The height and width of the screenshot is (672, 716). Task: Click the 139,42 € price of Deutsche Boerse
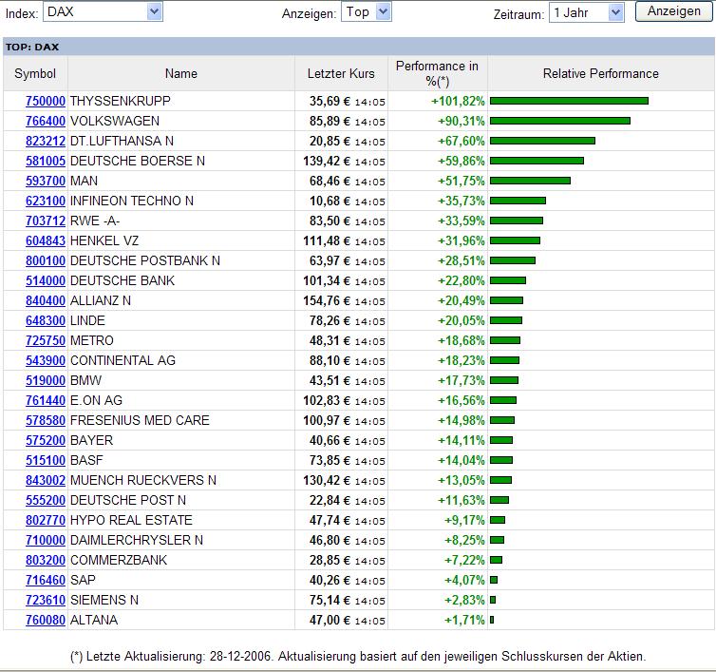(x=327, y=161)
